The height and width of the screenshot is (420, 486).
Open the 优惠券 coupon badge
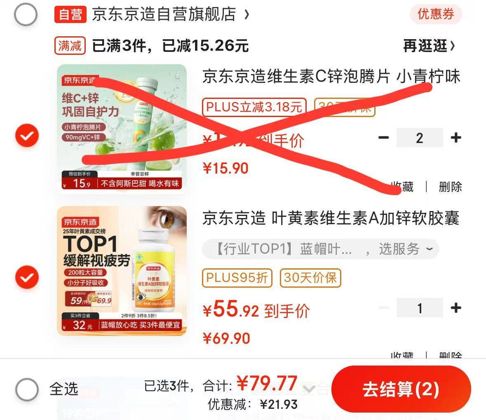pyautogui.click(x=436, y=14)
